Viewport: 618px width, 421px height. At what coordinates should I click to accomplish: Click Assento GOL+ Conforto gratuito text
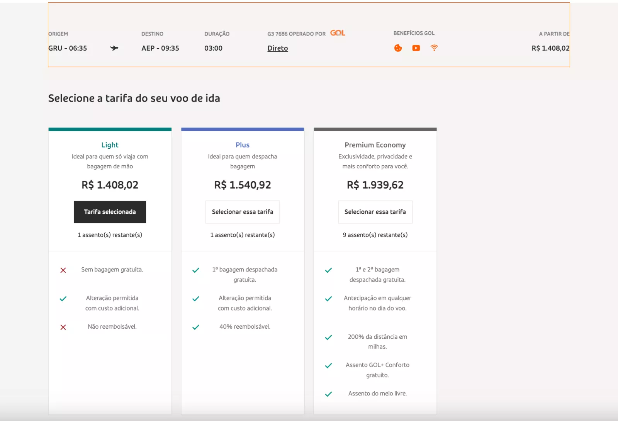[x=377, y=370]
